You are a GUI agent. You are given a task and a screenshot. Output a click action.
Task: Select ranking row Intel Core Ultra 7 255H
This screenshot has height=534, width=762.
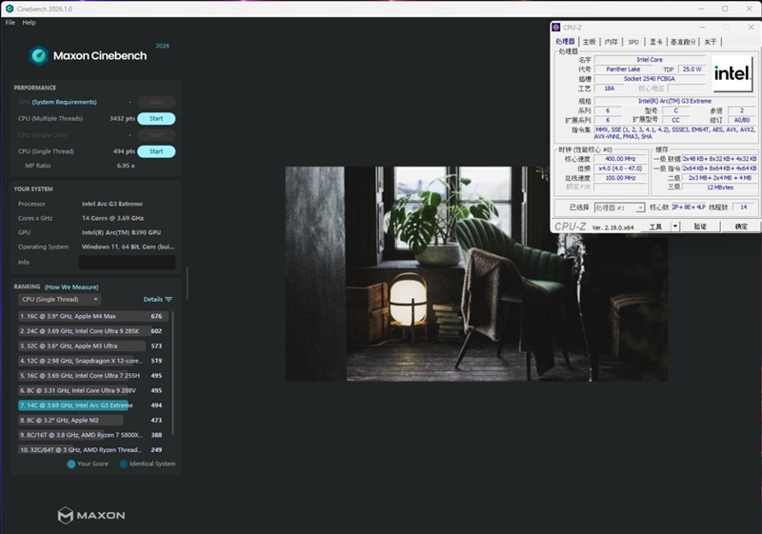[x=93, y=376]
